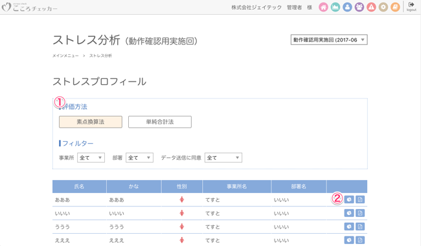This screenshot has width=421, height=246.
Task: Click the name cell ううう in 氏名 column
Action: (x=62, y=227)
